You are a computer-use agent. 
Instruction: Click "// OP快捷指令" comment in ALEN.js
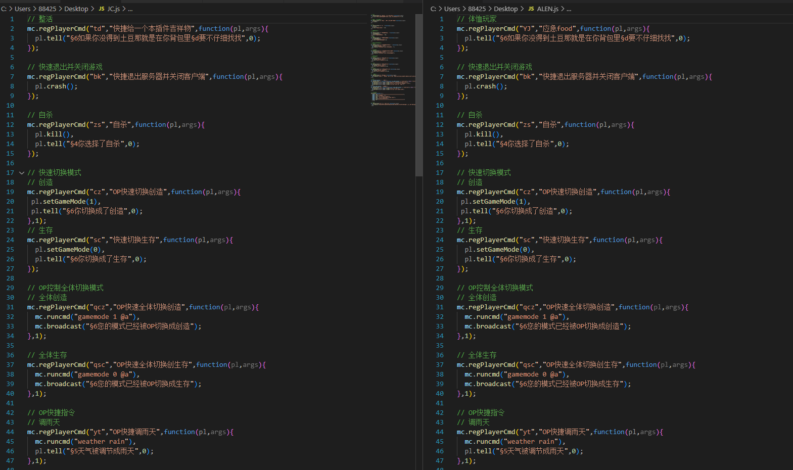[481, 413]
